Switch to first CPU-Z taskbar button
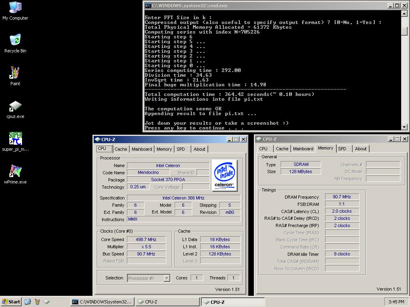 click(x=168, y=302)
